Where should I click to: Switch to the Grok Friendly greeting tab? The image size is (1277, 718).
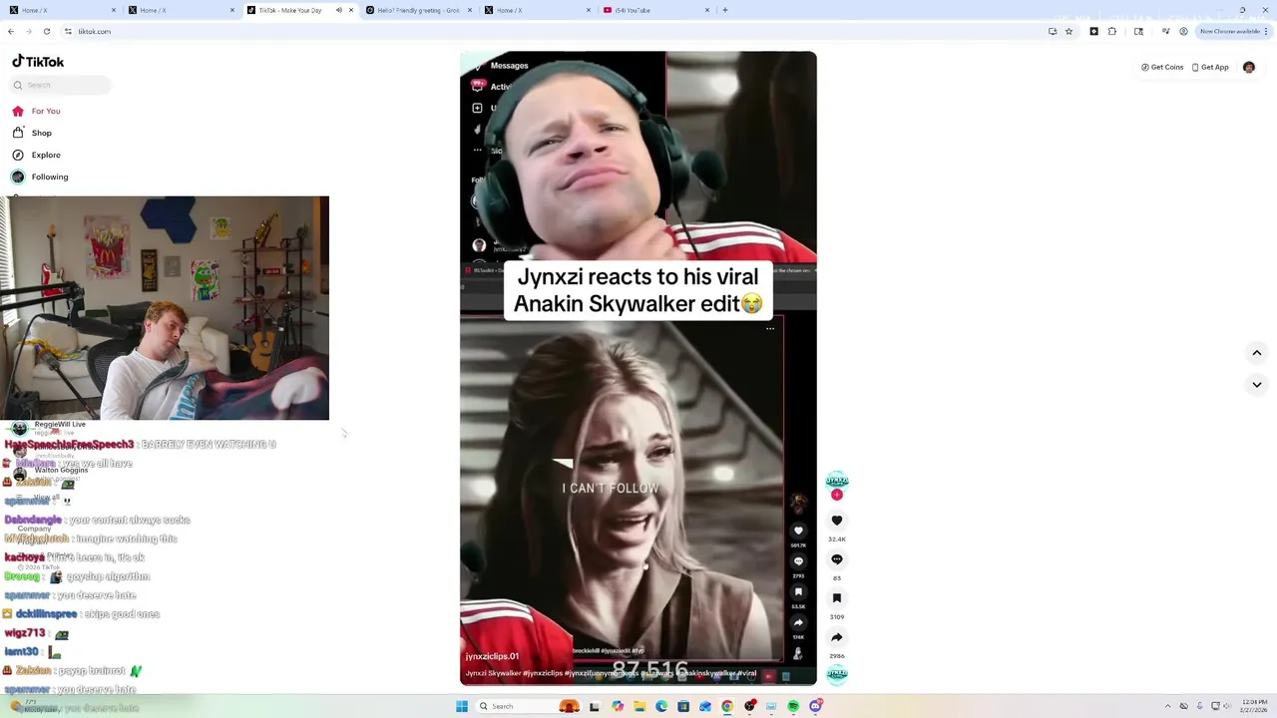419,10
